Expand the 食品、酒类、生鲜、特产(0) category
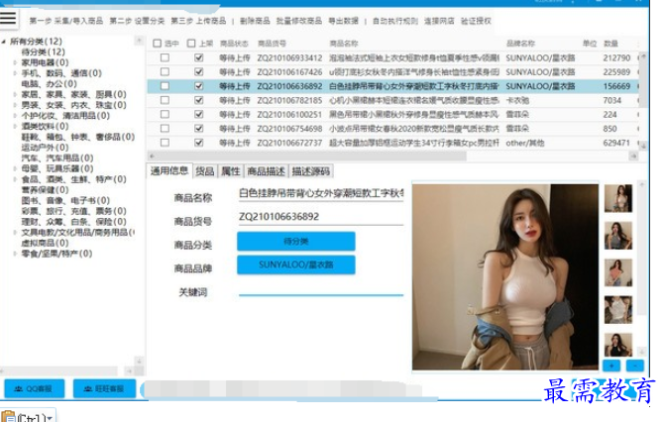The image size is (664, 422). pos(15,179)
